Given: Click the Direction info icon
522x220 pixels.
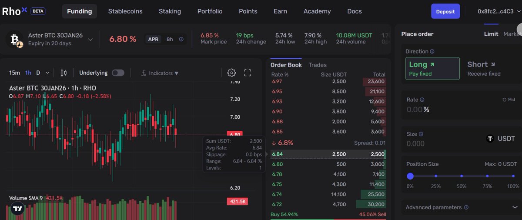Looking at the screenshot, I should (x=432, y=51).
